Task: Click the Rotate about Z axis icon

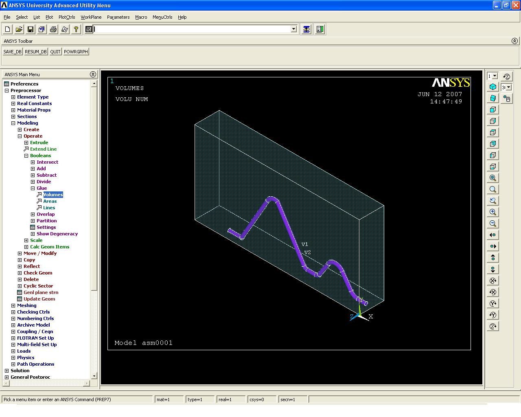Action: pyautogui.click(x=493, y=326)
